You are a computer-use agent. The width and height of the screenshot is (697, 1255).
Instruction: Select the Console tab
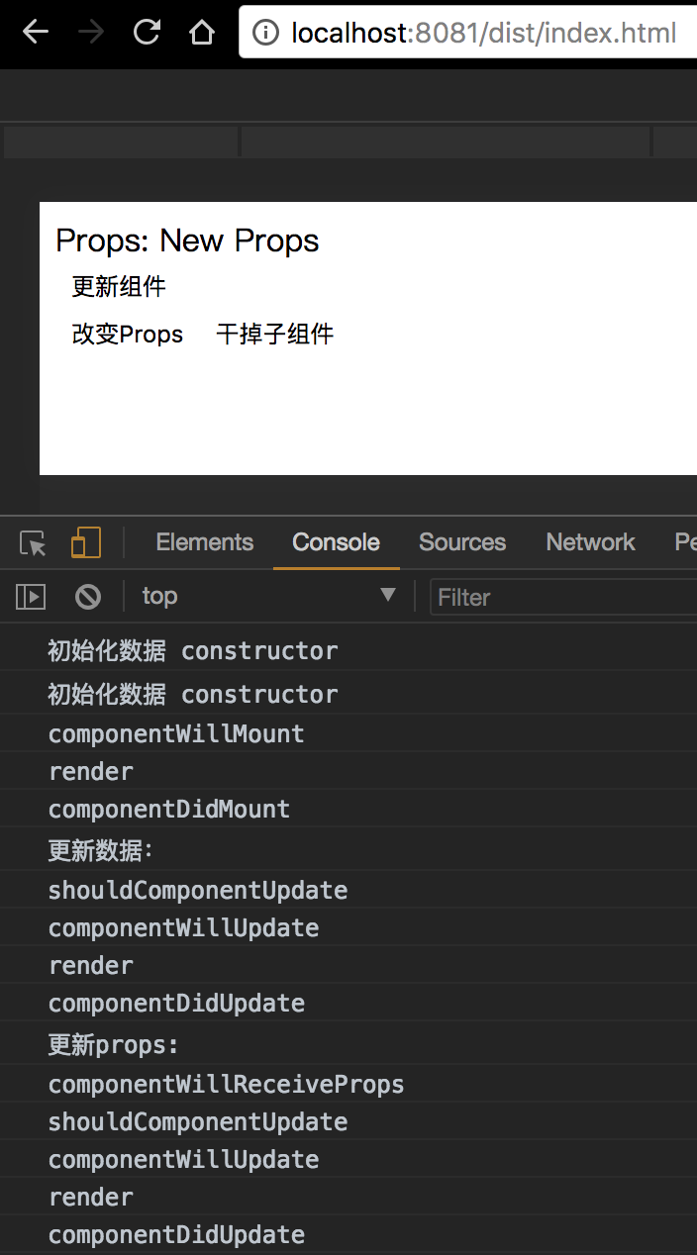click(x=336, y=542)
